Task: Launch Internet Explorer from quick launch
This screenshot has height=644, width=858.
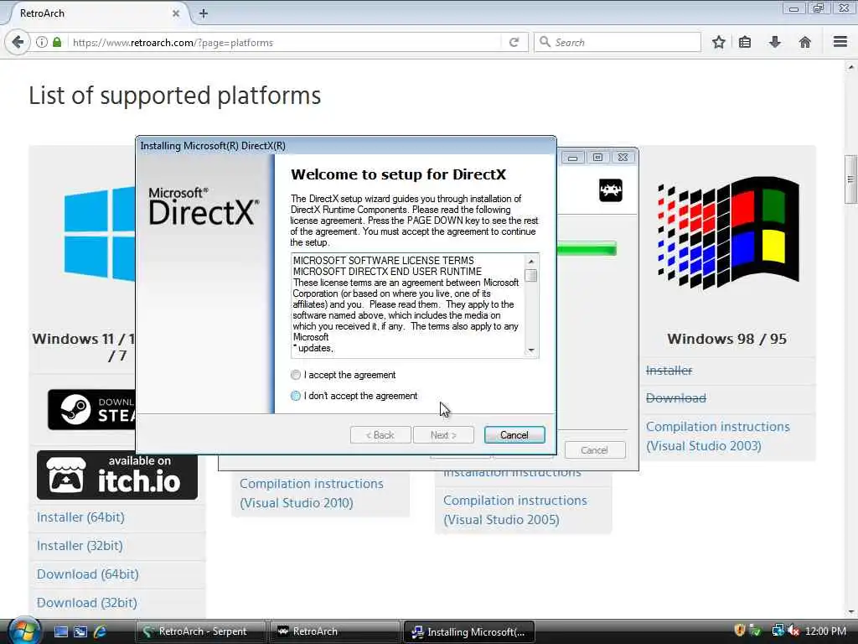Action: pyautogui.click(x=100, y=631)
